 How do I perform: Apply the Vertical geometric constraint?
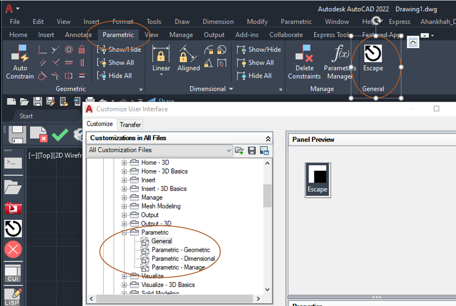[82, 62]
